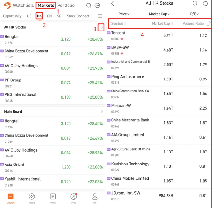Open the P/E filter dropdown
The height and width of the screenshot is (208, 212).
(194, 14)
